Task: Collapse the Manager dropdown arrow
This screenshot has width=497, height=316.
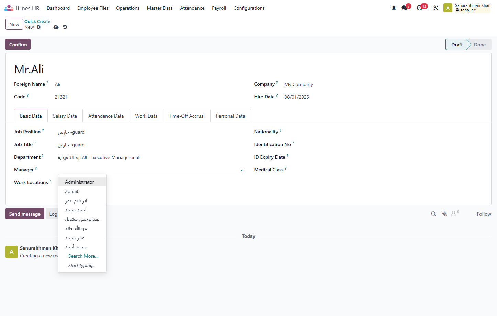Action: 242,170
